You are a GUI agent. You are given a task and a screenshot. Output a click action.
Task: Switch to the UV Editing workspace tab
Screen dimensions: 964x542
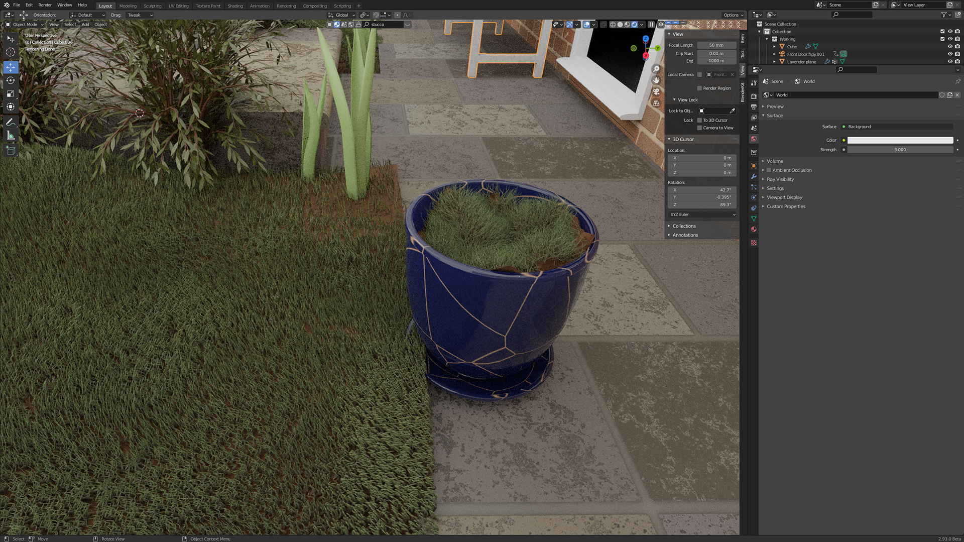pos(178,6)
